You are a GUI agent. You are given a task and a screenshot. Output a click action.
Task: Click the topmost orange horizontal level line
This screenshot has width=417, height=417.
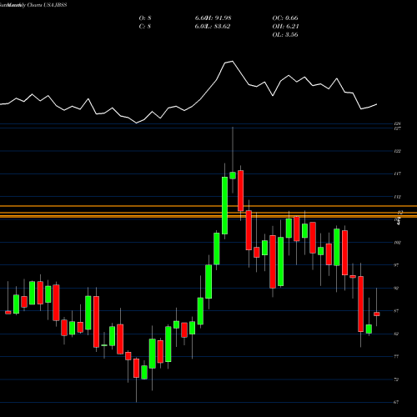click(208, 206)
